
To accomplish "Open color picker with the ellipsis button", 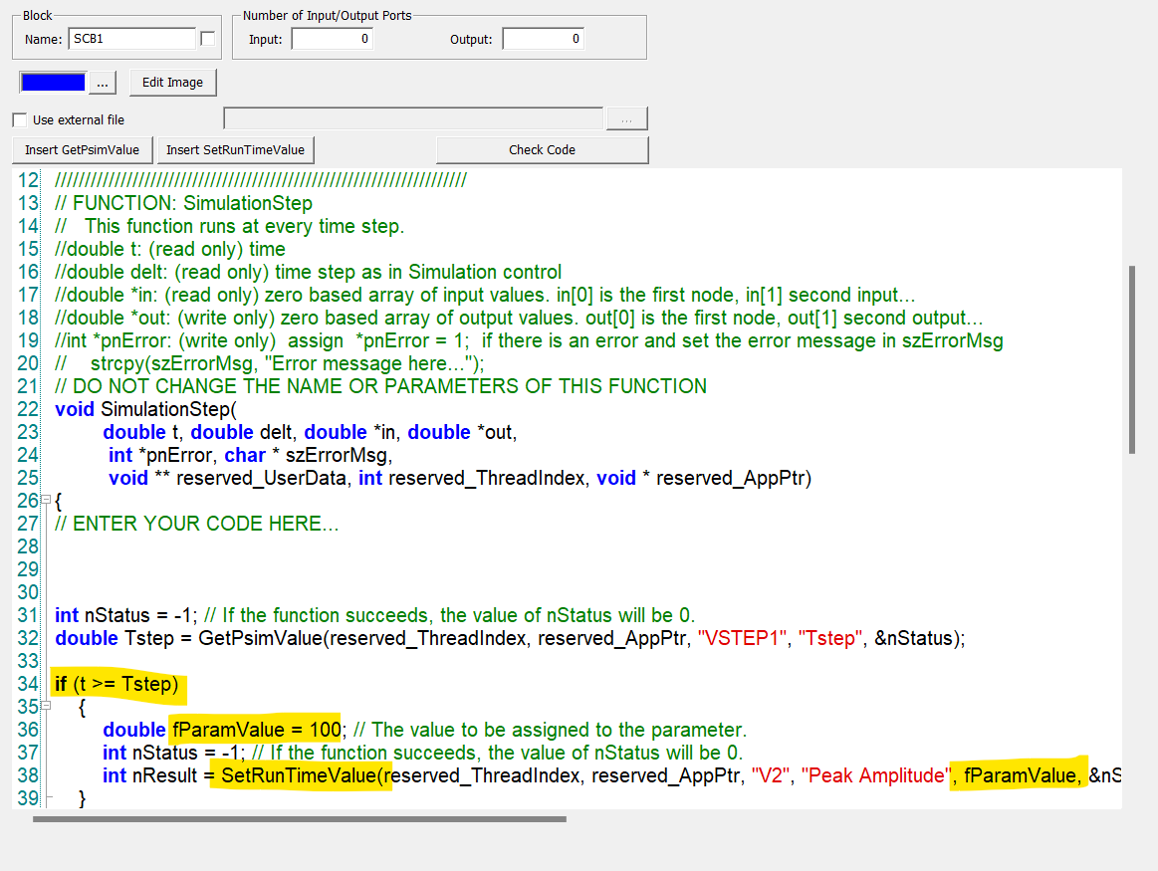I will (102, 82).
